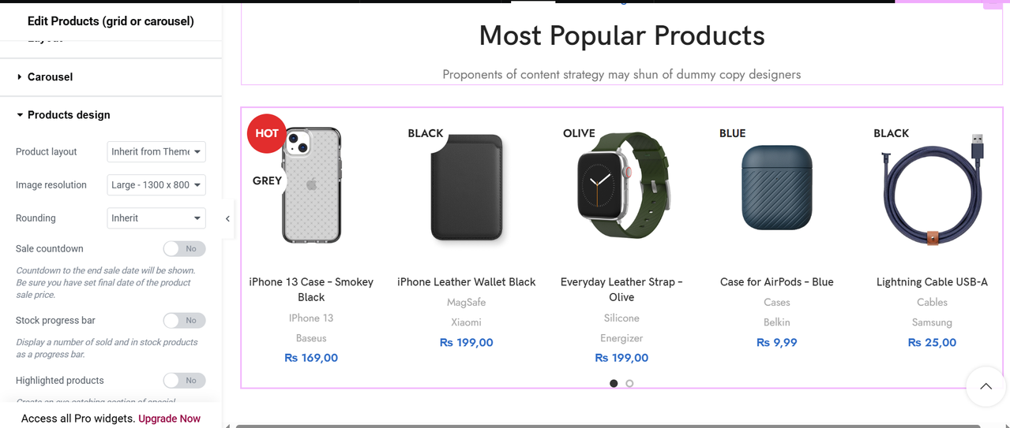
Task: Open the Product layout dropdown
Action: [x=156, y=152]
